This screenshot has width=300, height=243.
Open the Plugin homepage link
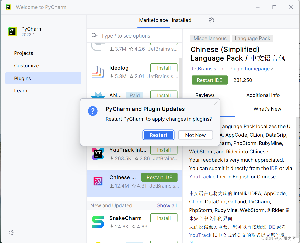pos(251,69)
